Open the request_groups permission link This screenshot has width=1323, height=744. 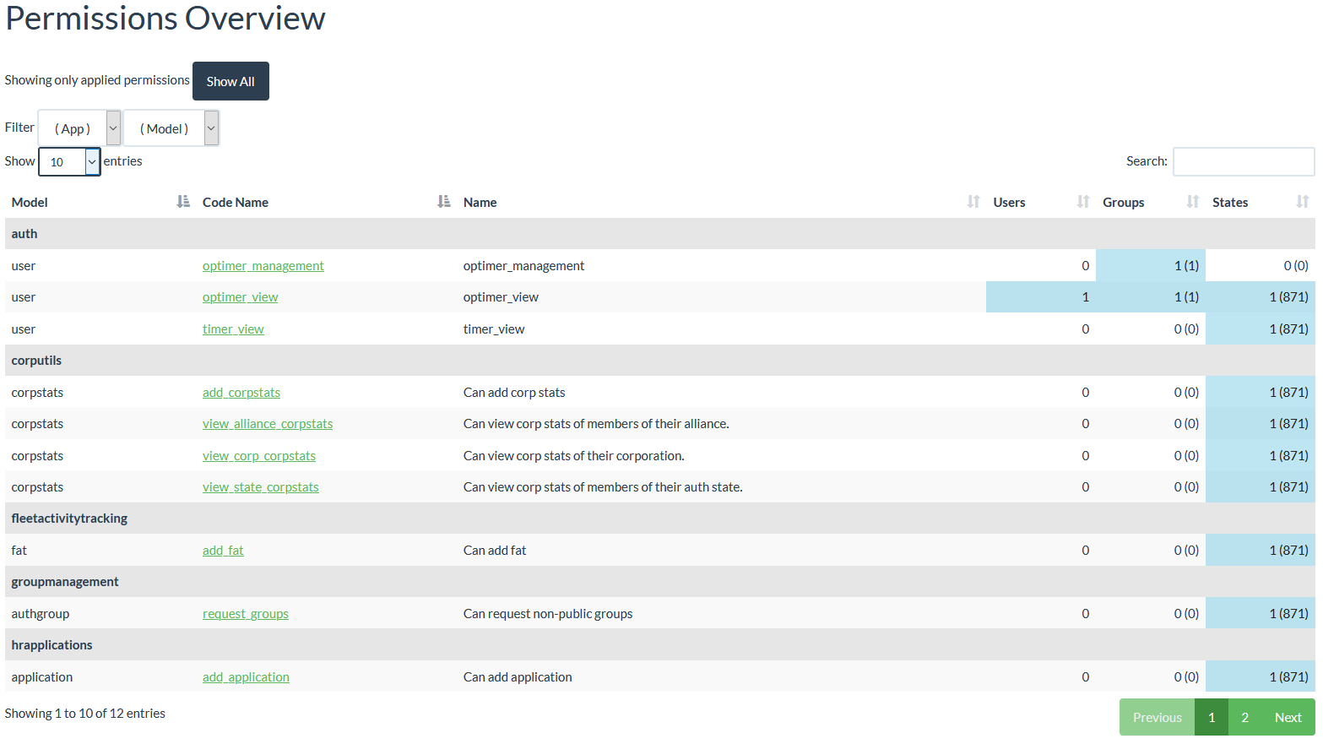pos(246,614)
